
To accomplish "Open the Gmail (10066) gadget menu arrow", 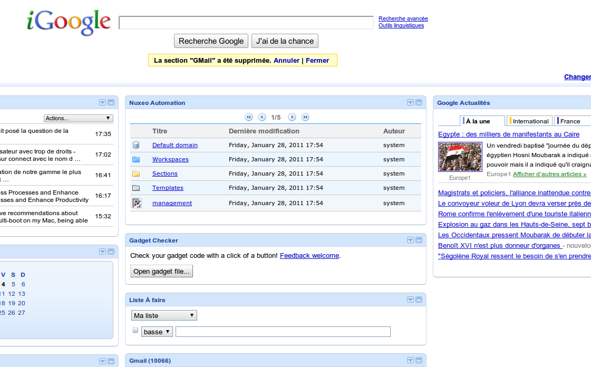I will point(411,360).
